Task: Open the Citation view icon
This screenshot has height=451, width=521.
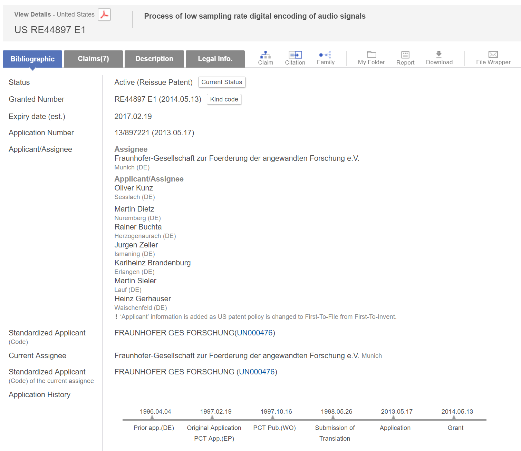Action: tap(295, 55)
